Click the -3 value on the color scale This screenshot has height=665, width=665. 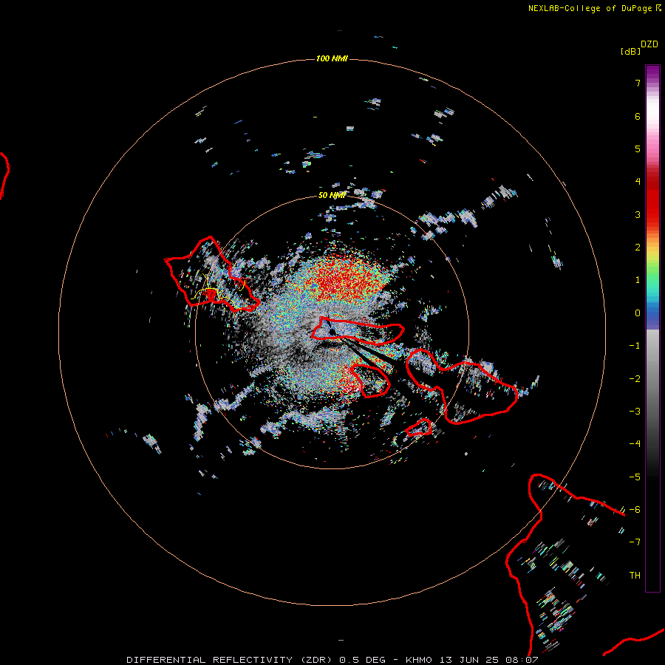[x=635, y=412]
